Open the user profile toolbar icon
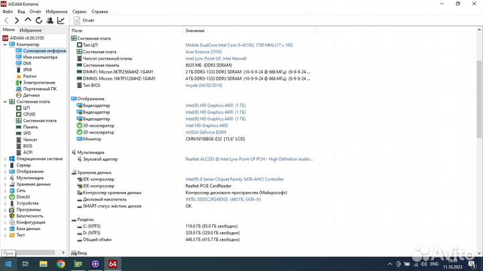This screenshot has width=483, height=271. tap(50, 20)
